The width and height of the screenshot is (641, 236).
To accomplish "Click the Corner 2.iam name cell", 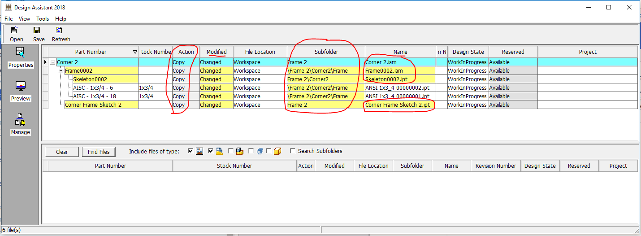I will (x=400, y=62).
